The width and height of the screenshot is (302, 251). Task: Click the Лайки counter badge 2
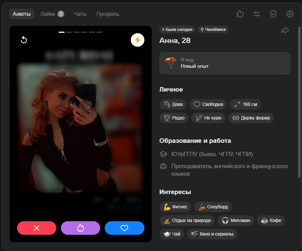click(61, 14)
